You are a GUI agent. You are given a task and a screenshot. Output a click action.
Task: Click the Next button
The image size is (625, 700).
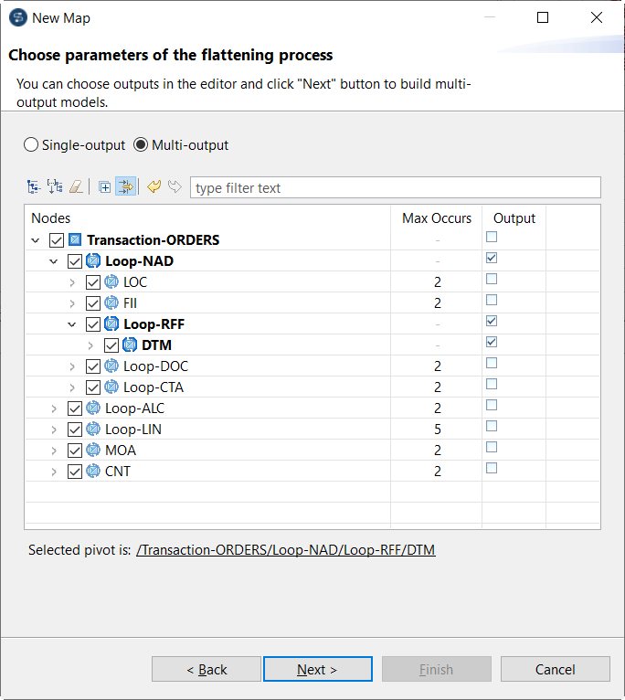click(x=317, y=670)
